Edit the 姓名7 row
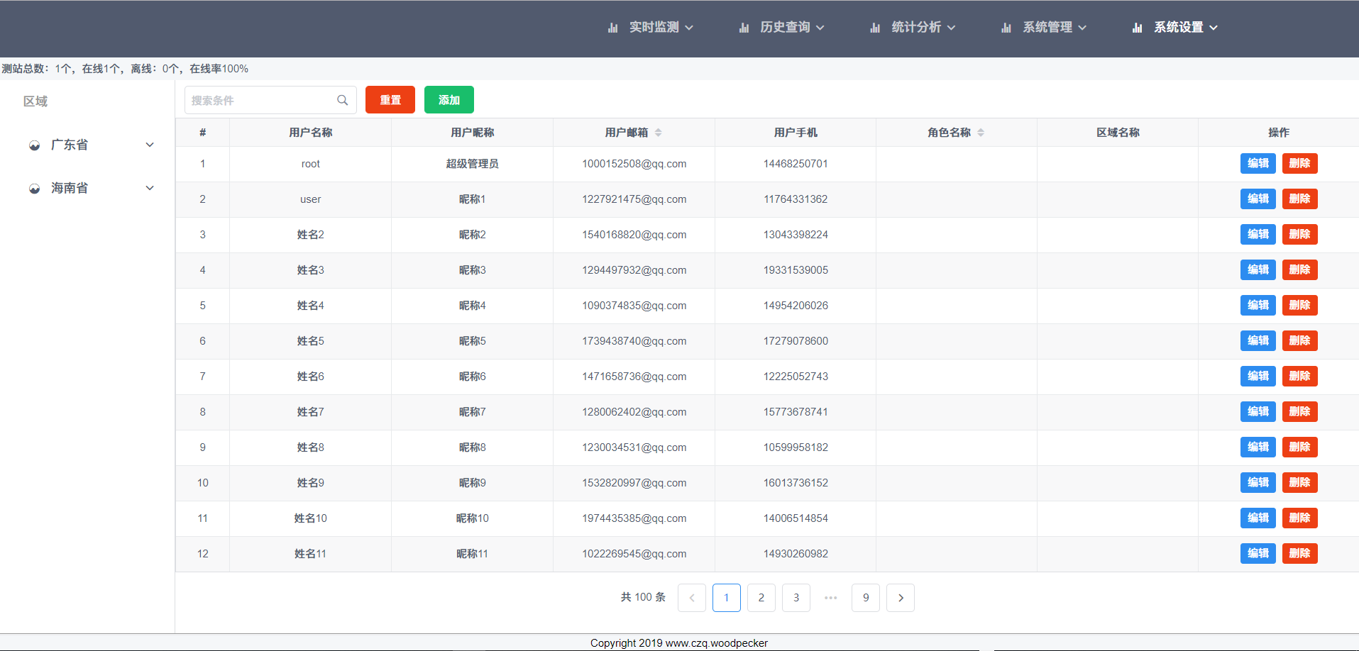 click(x=1258, y=412)
